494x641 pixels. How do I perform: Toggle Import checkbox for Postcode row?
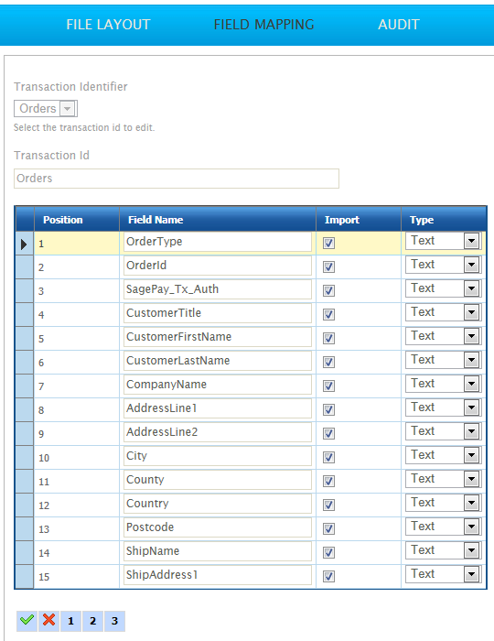pyautogui.click(x=328, y=528)
